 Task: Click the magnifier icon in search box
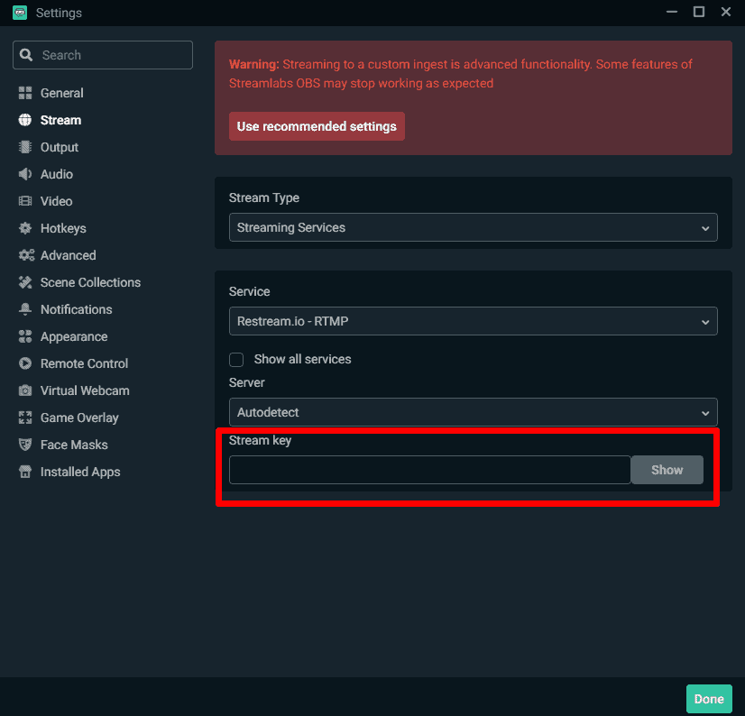[x=26, y=55]
